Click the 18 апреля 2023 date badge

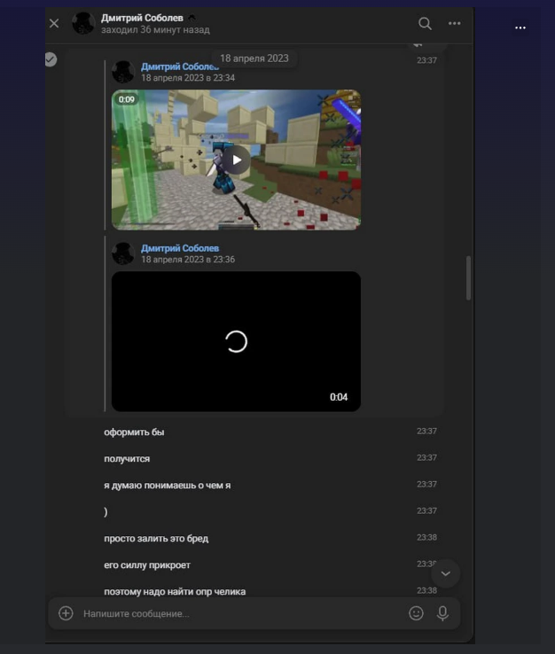tap(254, 58)
